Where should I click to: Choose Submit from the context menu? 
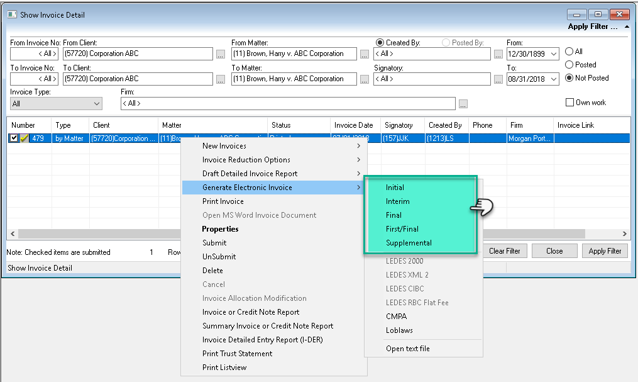pos(274,243)
